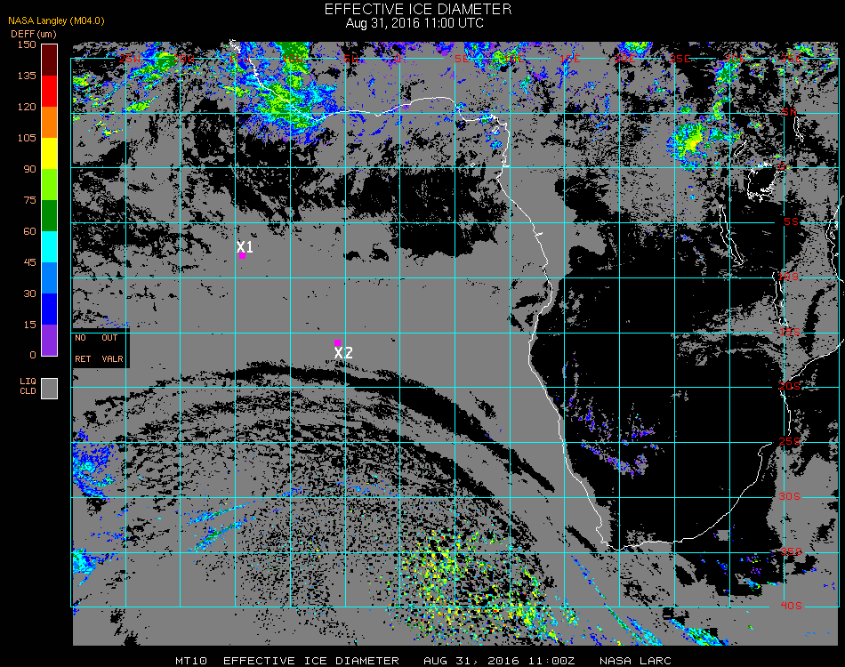Click the 15S latitude label
The image size is (845, 667).
(790, 332)
